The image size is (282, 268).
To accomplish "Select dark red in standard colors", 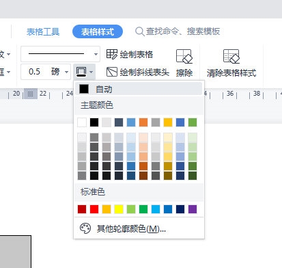I will 82,209.
